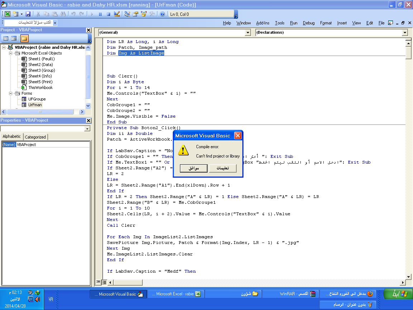Open the (Declarations) procedure dropdown
The height and width of the screenshot is (310, 413).
point(405,32)
